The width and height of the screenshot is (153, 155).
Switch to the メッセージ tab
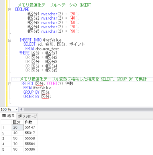27,116
